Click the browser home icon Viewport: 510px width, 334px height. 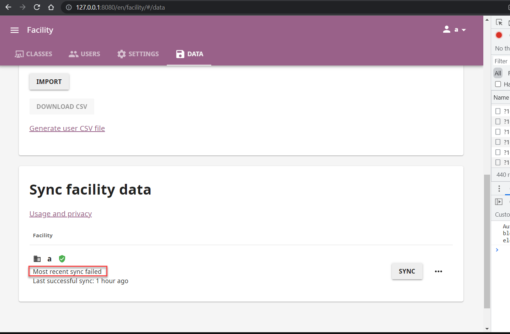pos(51,7)
